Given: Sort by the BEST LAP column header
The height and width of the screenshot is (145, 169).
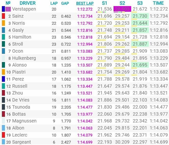Looking at the screenshot, I should click(x=85, y=3).
